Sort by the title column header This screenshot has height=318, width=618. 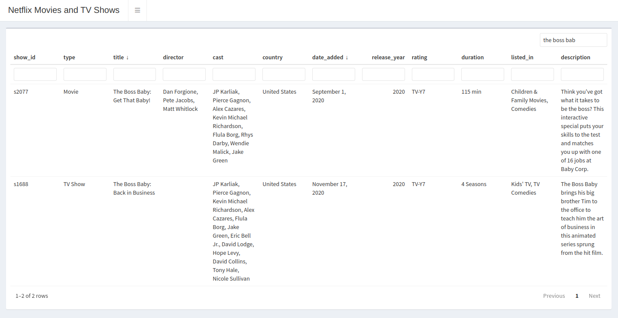(121, 57)
